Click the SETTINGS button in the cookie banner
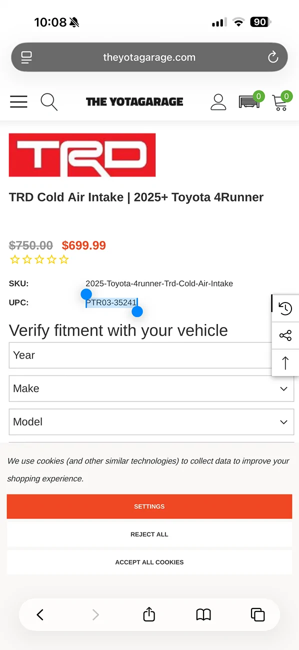 [149, 506]
